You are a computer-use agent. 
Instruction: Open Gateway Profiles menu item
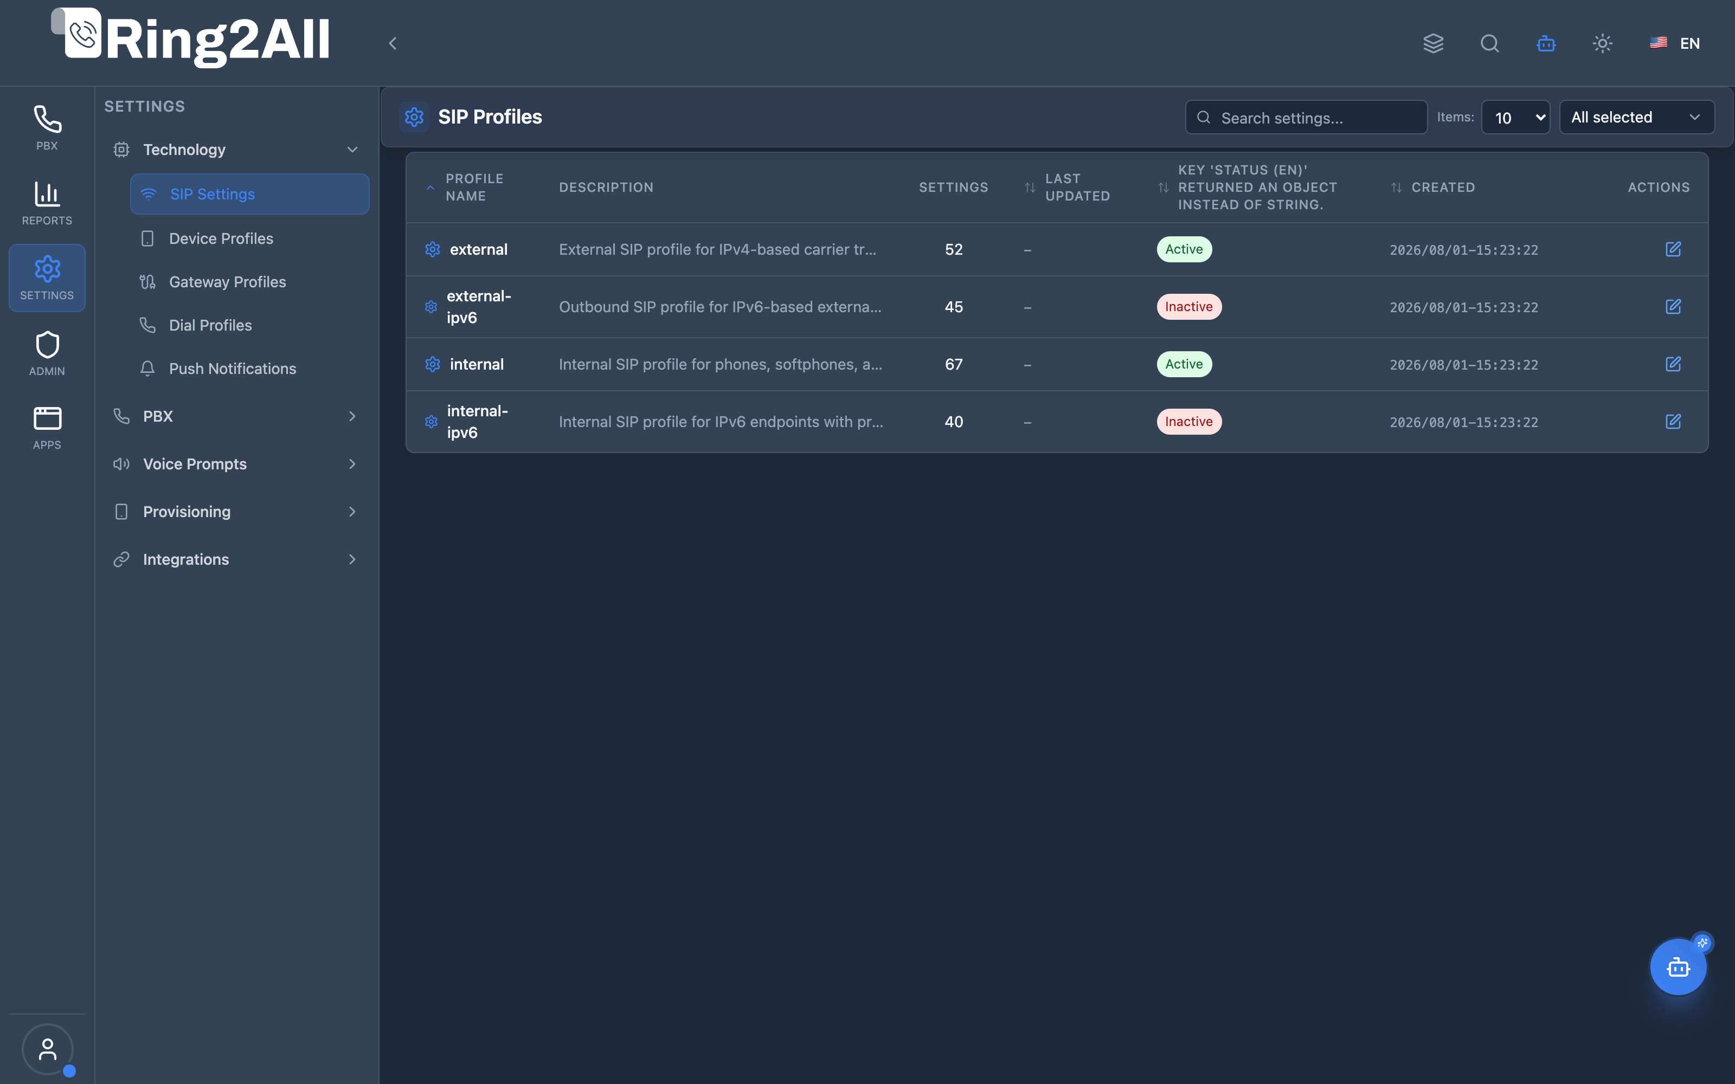click(x=249, y=282)
